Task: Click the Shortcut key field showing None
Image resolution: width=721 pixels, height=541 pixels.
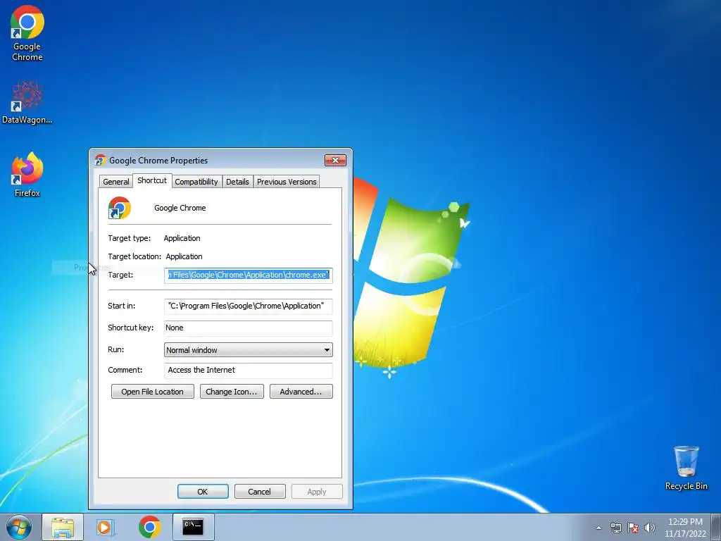Action: (249, 328)
